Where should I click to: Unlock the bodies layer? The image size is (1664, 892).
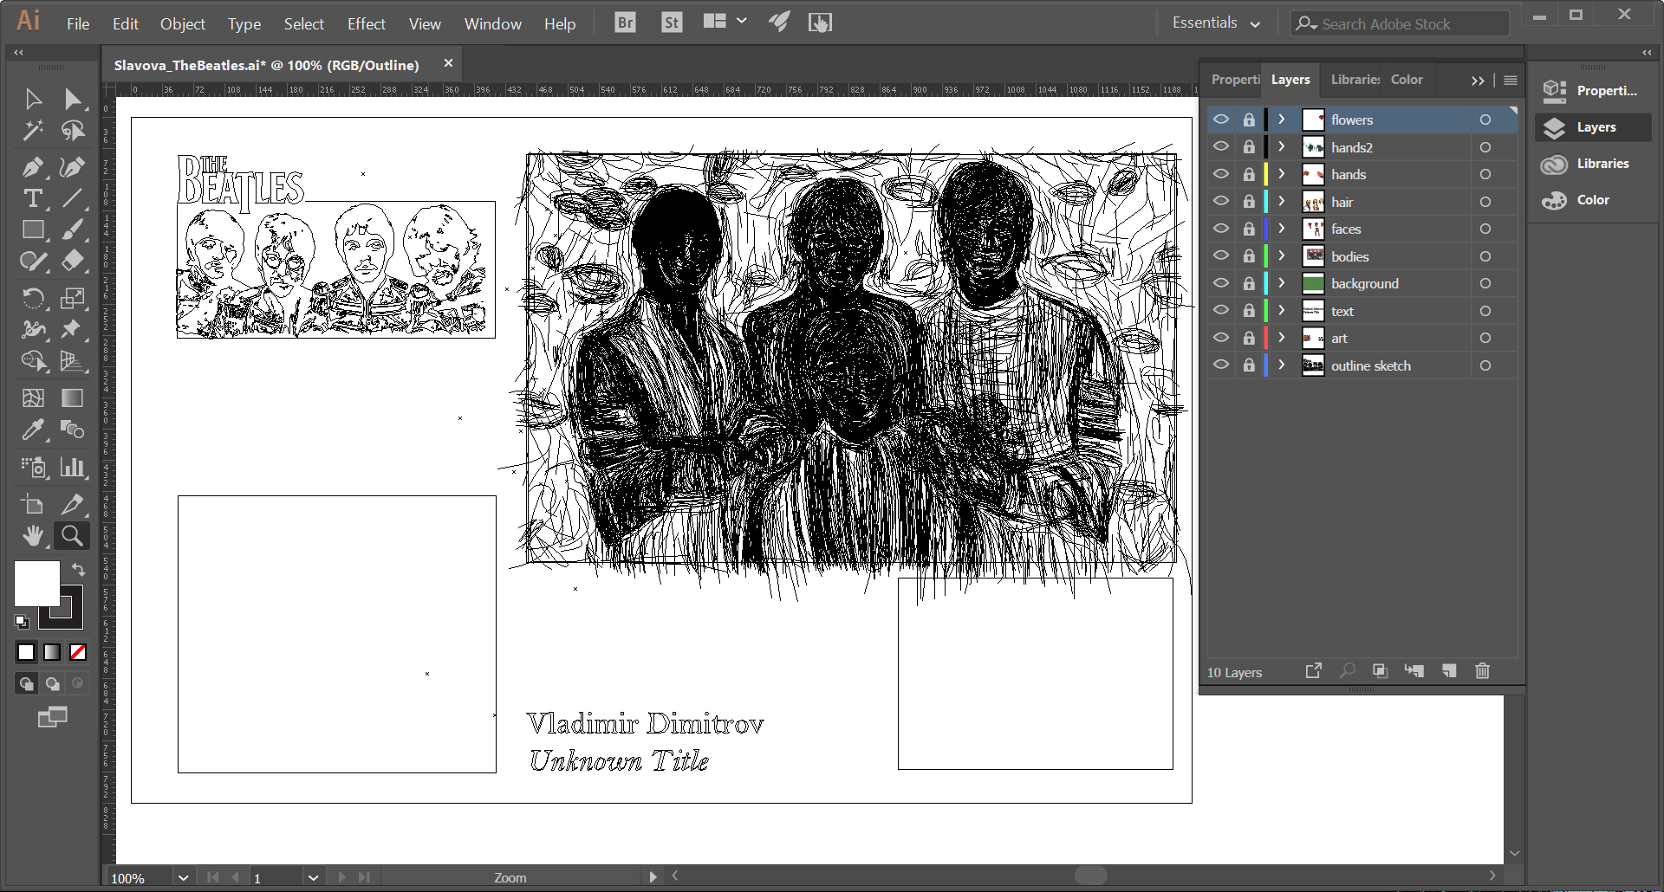pos(1249,256)
